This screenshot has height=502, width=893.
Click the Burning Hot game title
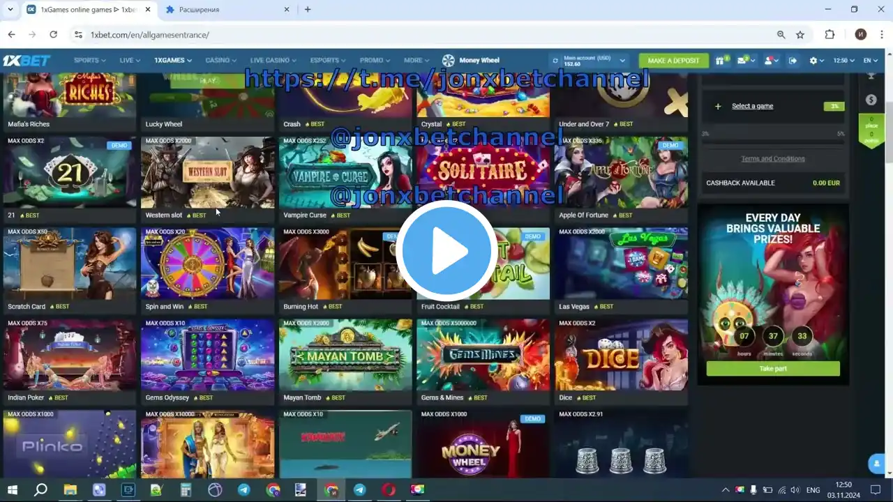pos(301,307)
